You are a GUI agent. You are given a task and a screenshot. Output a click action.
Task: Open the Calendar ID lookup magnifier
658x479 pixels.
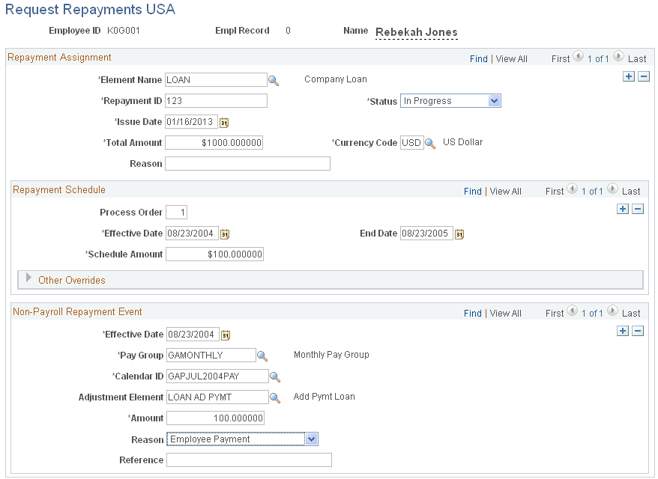click(274, 376)
